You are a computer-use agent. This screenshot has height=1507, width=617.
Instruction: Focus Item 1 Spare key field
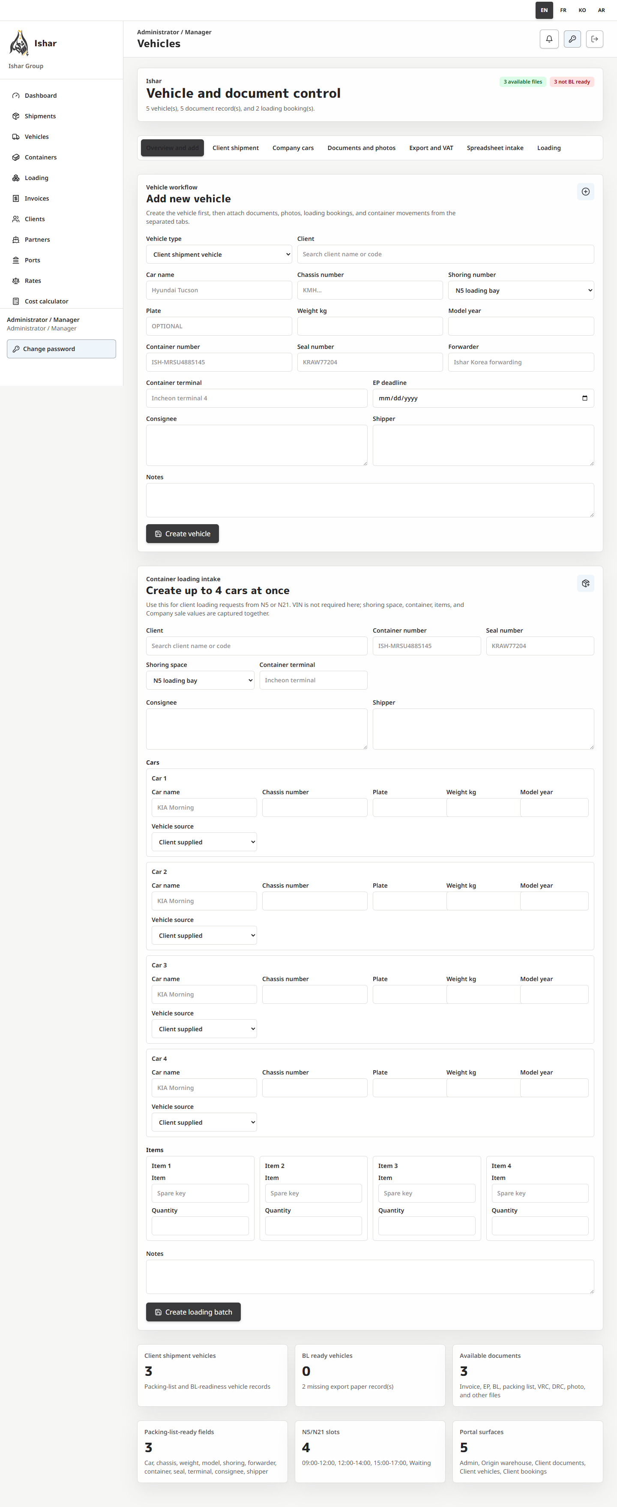200,1193
